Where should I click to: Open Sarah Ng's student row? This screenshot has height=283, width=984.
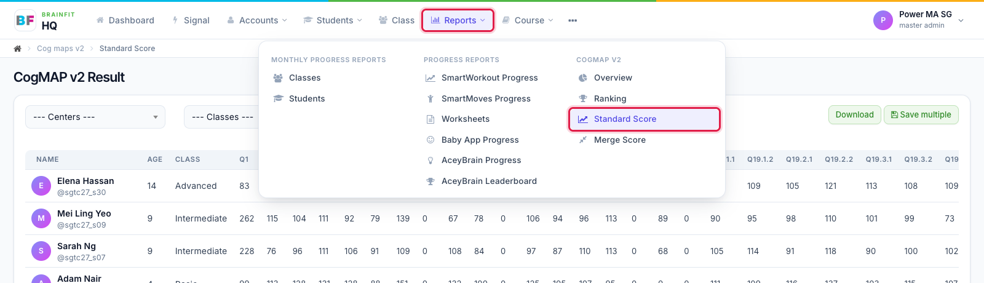[492, 251]
